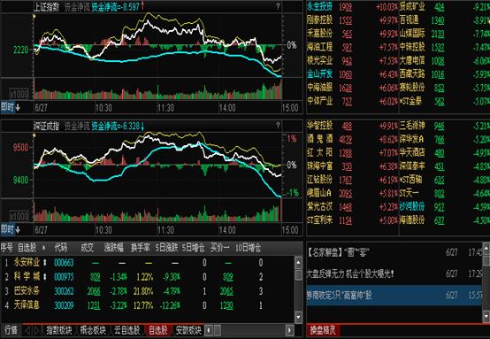
Task: Click the next-tab right arrow beside 行情
Action: coord(37,330)
